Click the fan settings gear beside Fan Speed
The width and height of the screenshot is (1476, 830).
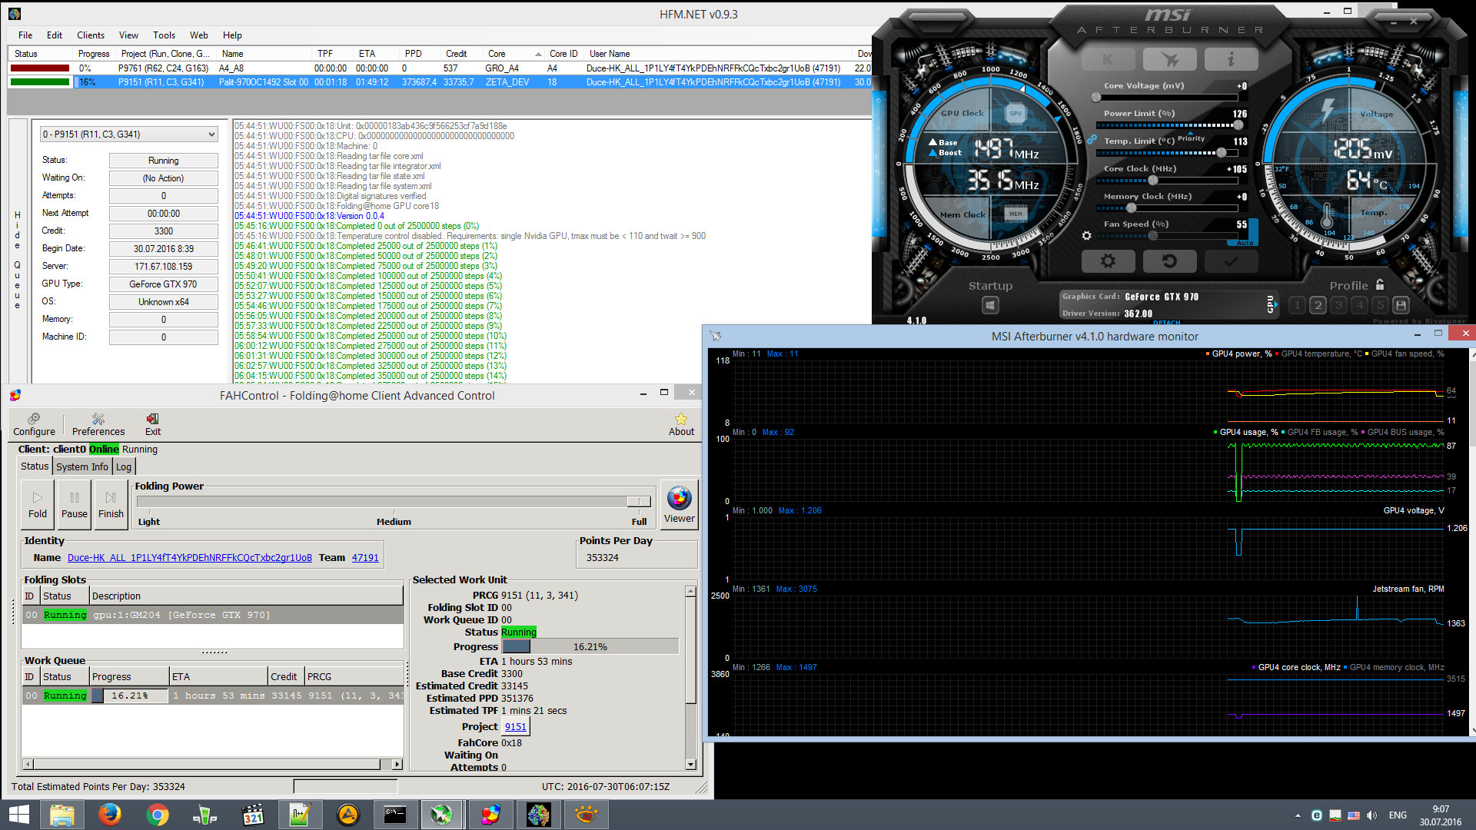[1086, 236]
